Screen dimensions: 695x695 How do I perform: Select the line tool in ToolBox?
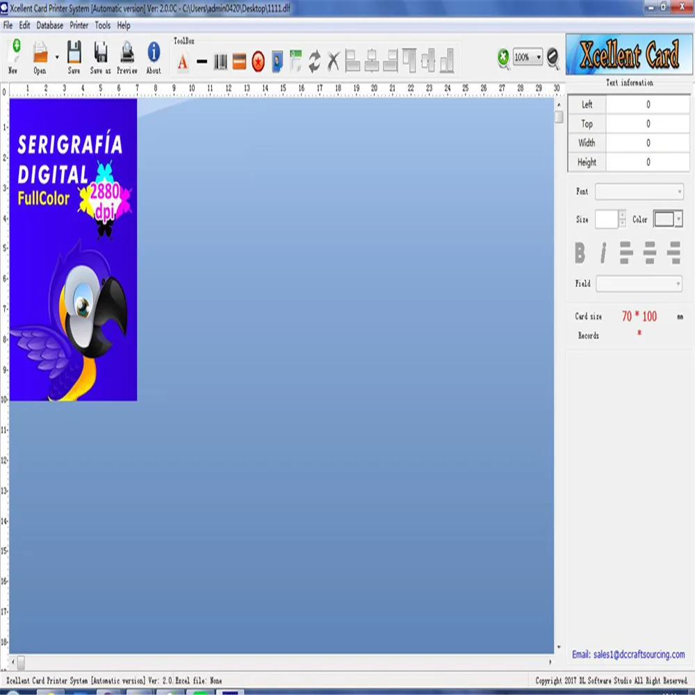(x=202, y=62)
